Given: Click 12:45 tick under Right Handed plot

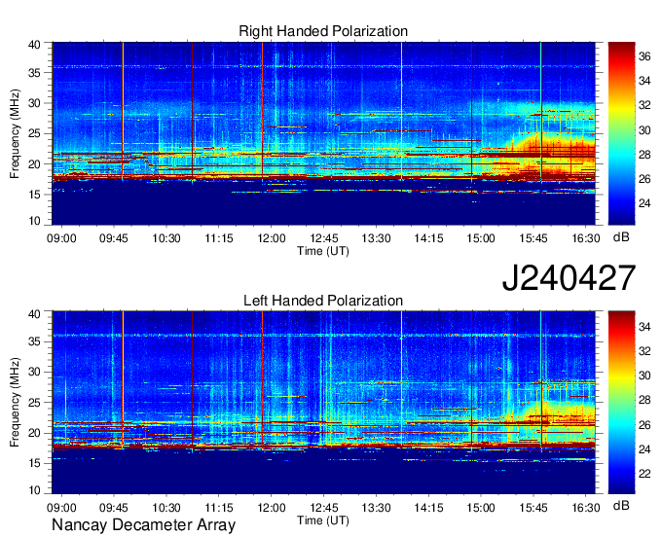Looking at the screenshot, I should click(x=324, y=238).
